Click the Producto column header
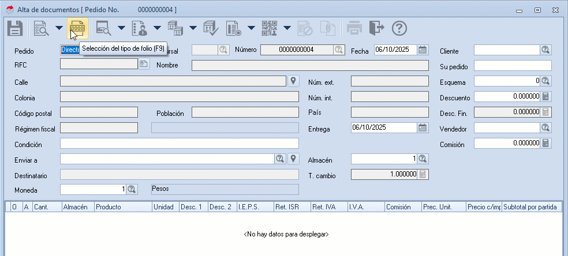The image size is (568, 256). 123,206
